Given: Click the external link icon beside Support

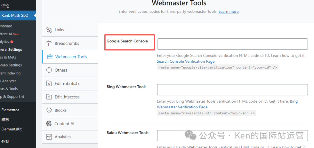Looking at the screenshot, I should [x=23, y=97].
